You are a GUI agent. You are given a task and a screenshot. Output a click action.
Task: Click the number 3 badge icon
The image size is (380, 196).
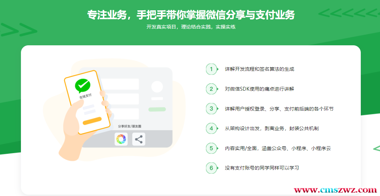click(211, 109)
